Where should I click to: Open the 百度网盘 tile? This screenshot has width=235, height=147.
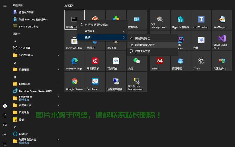116,61
